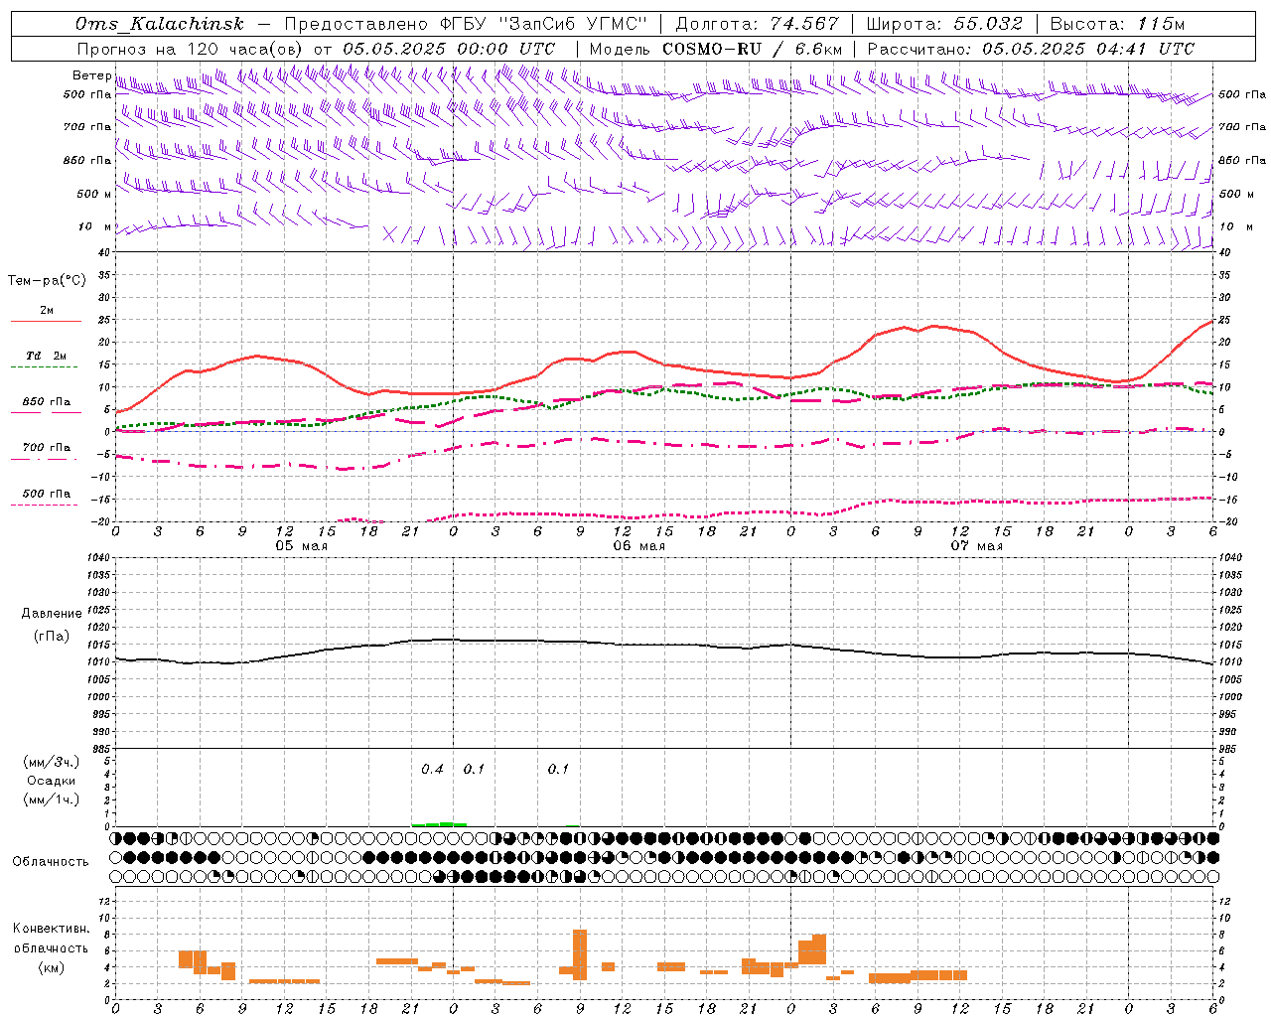The image size is (1271, 1017).
Task: Click the (мм/1ч.) precipitation unit label
Action: click(x=52, y=799)
